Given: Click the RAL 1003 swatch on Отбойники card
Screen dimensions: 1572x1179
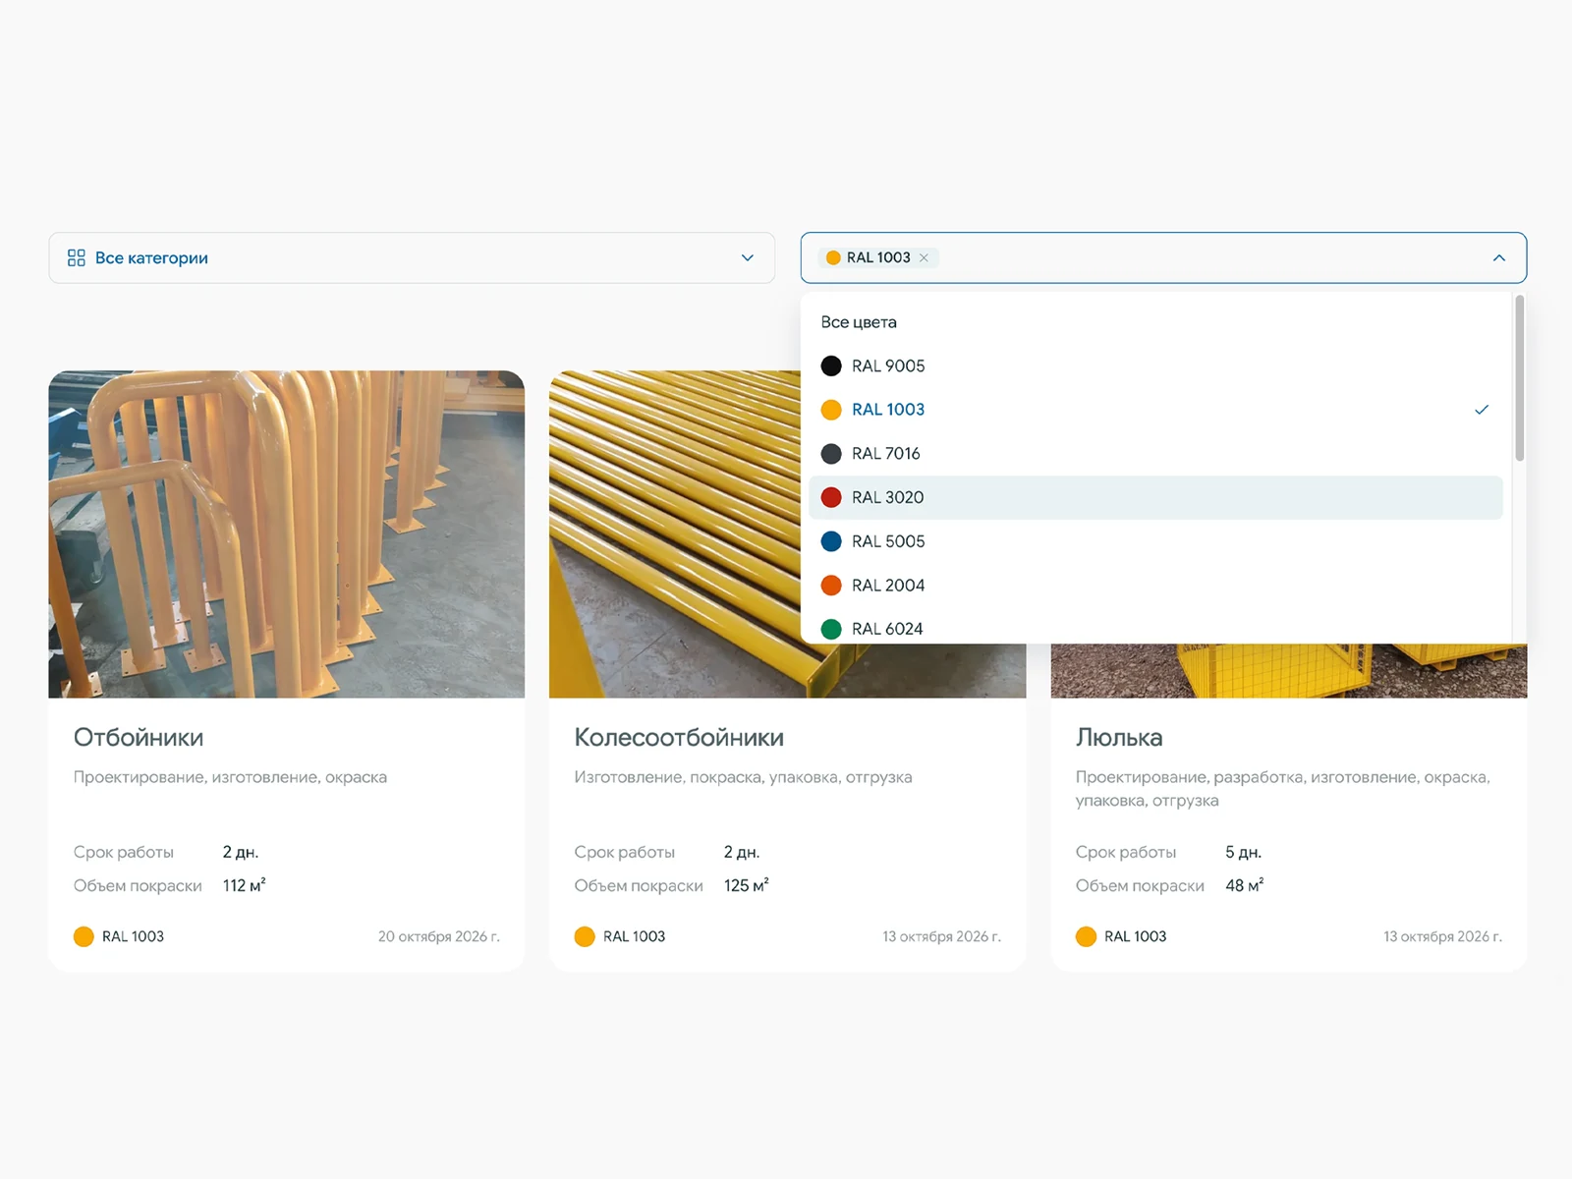Looking at the screenshot, I should tap(84, 936).
